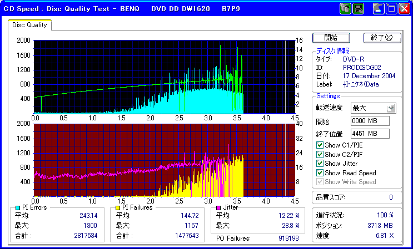Click the 開始 start button

point(331,38)
